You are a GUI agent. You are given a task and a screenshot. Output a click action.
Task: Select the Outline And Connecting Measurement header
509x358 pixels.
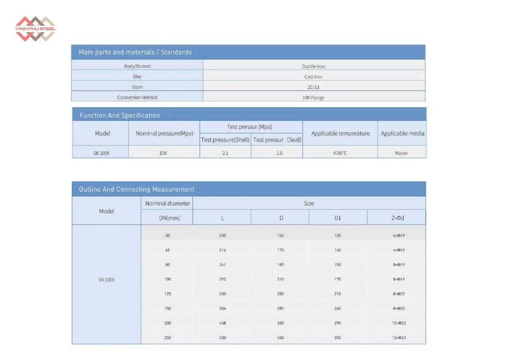137,189
